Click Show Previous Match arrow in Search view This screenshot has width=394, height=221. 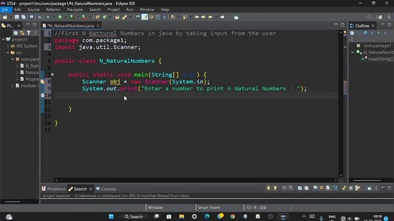(x=275, y=188)
